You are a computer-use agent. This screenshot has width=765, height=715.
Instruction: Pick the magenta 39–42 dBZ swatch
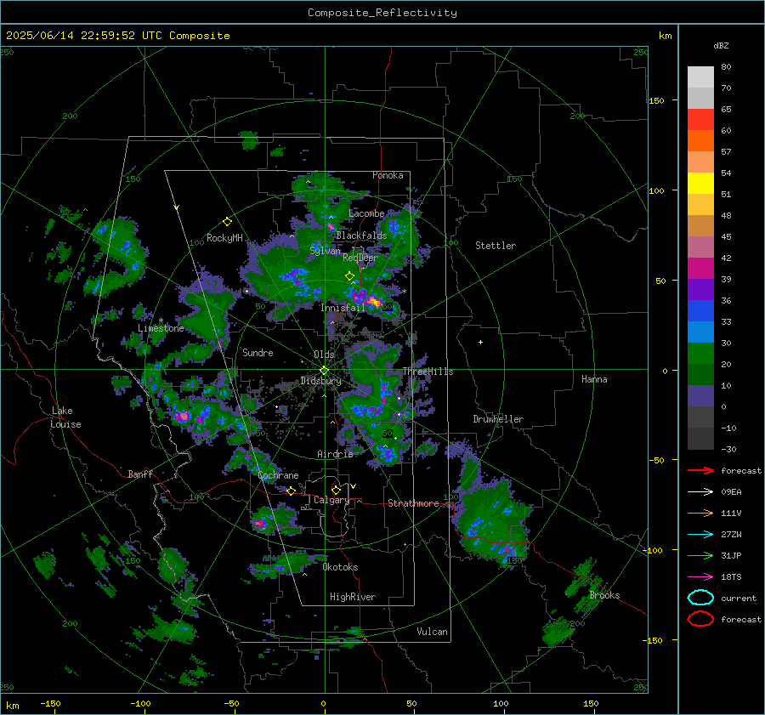pos(700,269)
